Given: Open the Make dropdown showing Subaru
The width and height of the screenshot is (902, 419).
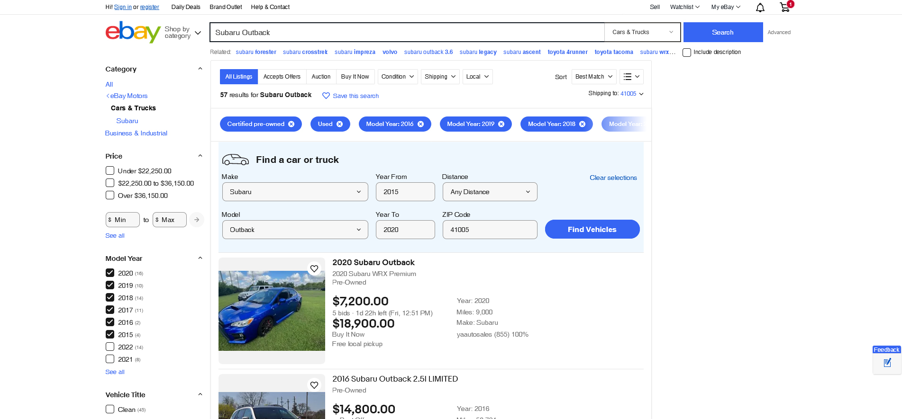Looking at the screenshot, I should (x=295, y=192).
